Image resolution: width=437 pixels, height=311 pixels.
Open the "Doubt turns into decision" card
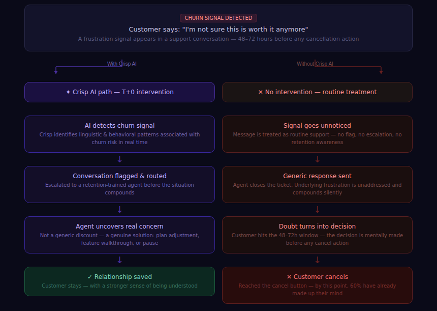point(317,235)
